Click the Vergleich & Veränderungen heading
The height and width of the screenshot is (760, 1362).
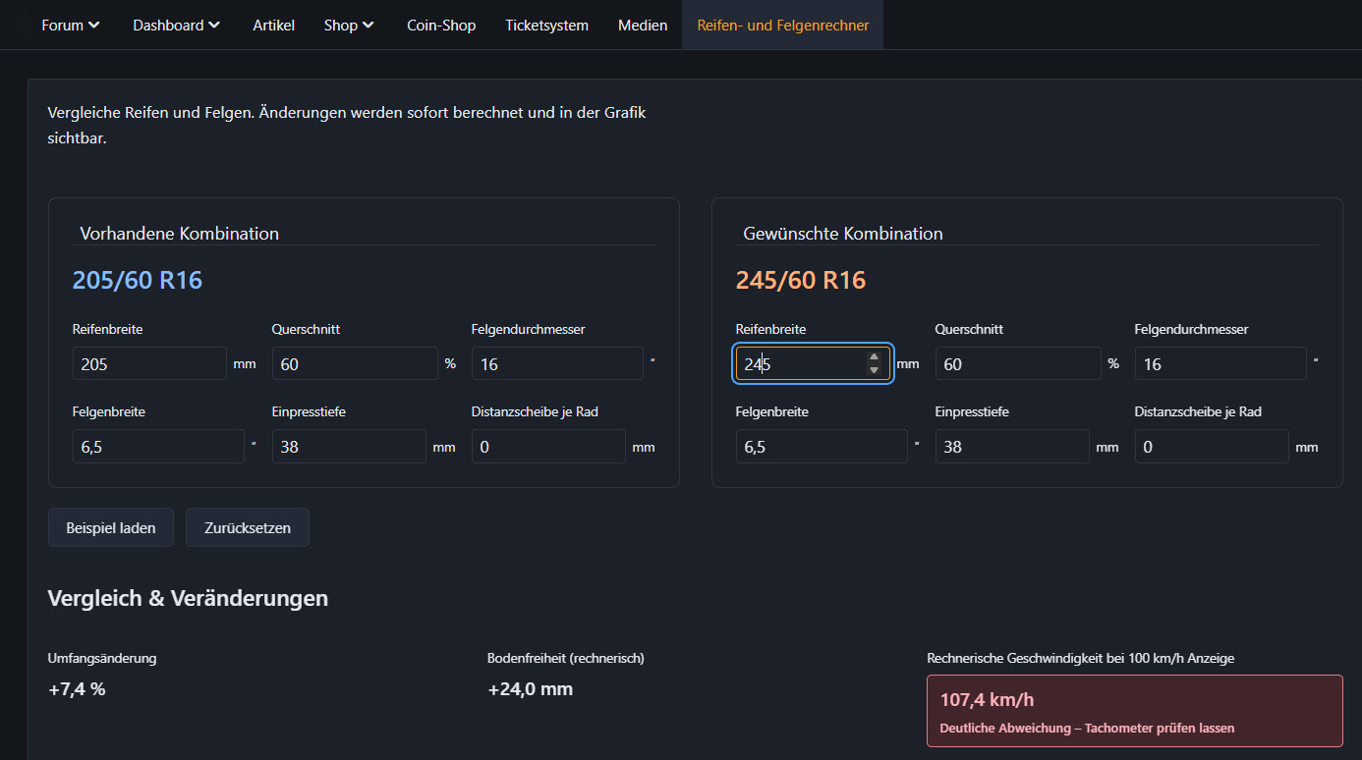click(188, 598)
